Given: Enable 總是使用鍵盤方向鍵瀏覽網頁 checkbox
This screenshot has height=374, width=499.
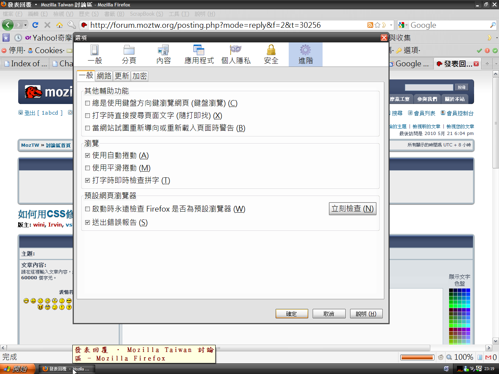Looking at the screenshot, I should [88, 103].
